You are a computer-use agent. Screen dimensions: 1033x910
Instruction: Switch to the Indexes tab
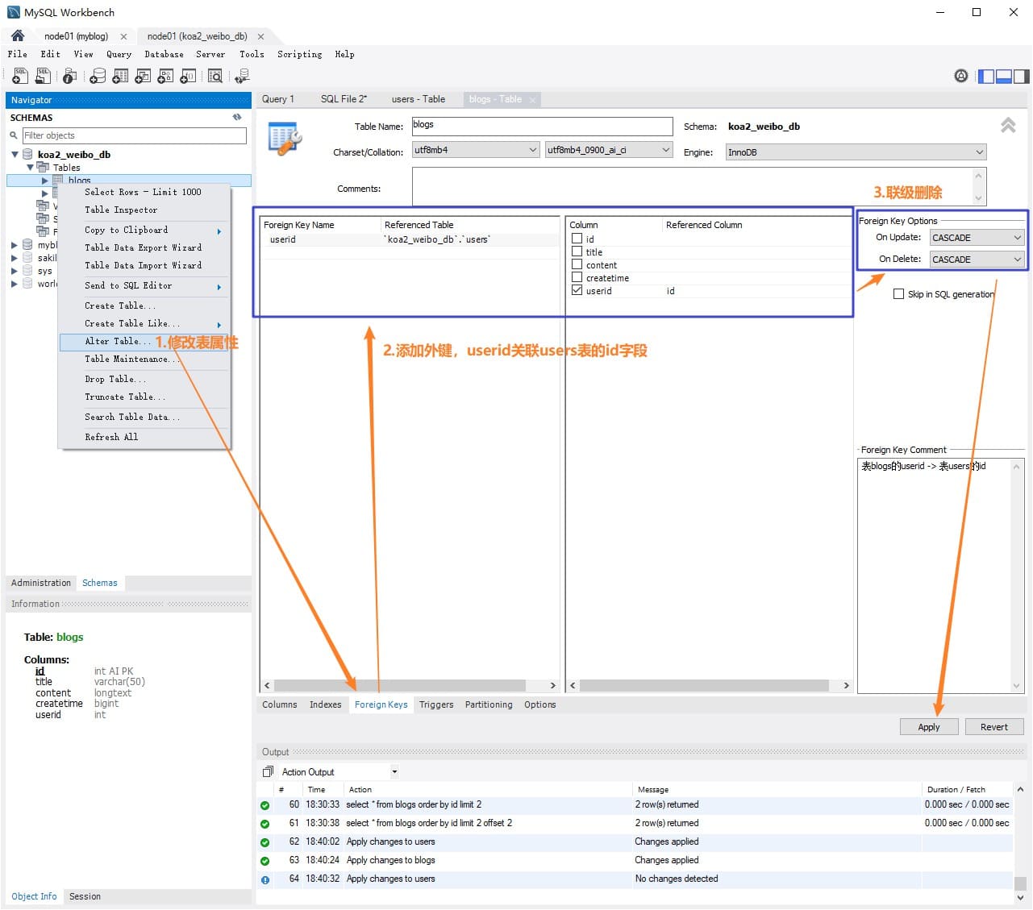(x=325, y=704)
